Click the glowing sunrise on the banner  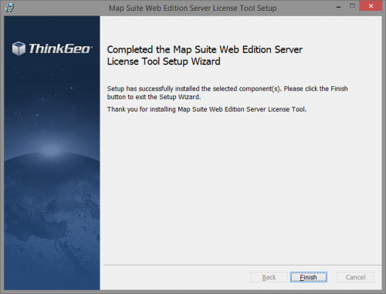point(52,149)
